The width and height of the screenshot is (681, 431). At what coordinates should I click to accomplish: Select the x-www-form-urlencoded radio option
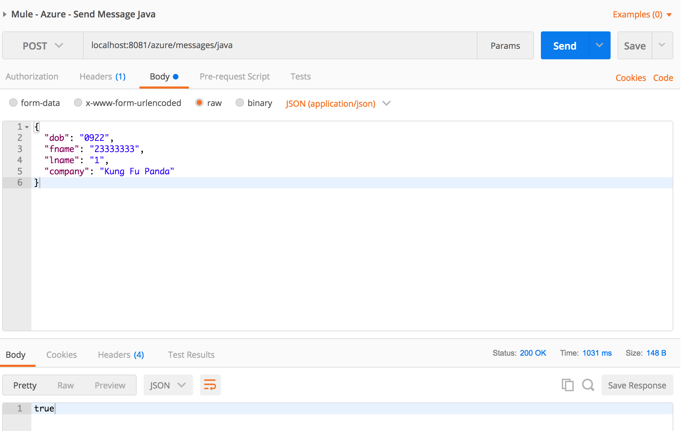point(78,103)
